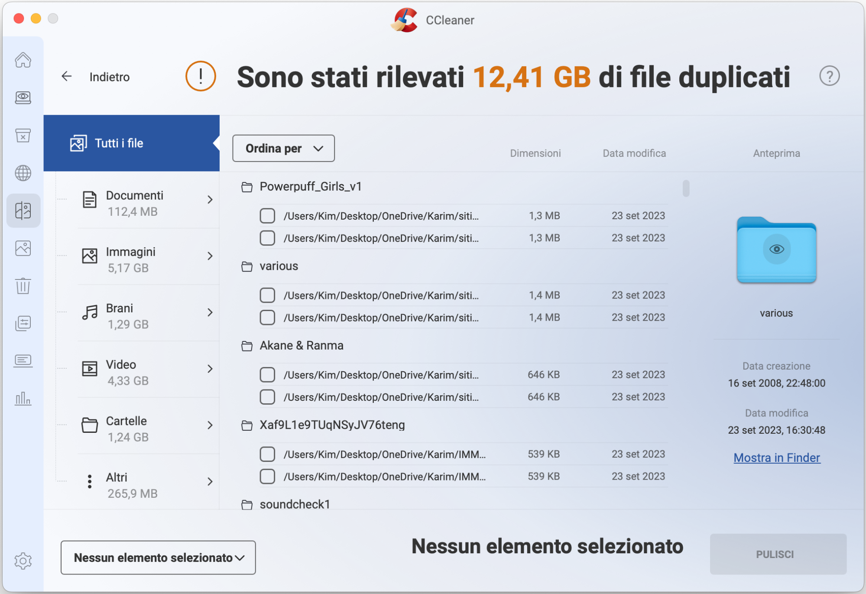Expand the Video category chevron
Image resolution: width=866 pixels, height=594 pixels.
210,369
